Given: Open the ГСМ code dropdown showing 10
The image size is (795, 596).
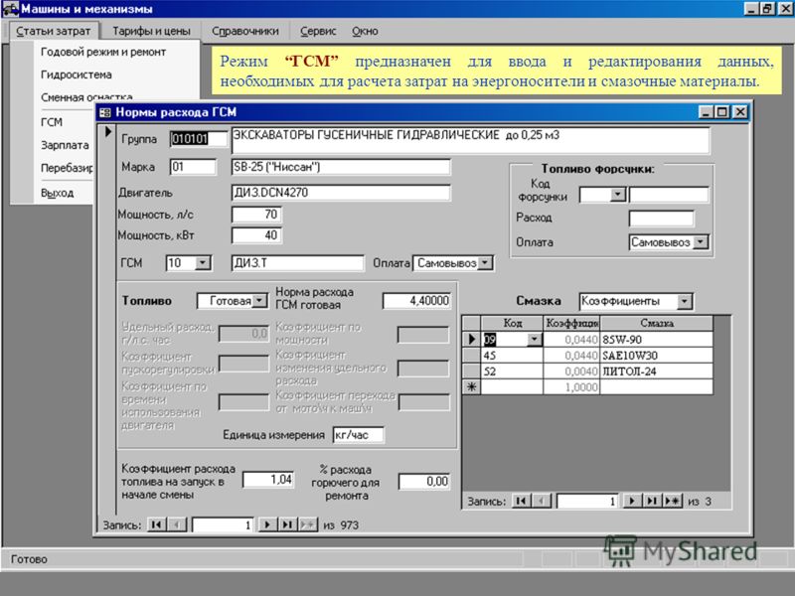Looking at the screenshot, I should [x=203, y=262].
